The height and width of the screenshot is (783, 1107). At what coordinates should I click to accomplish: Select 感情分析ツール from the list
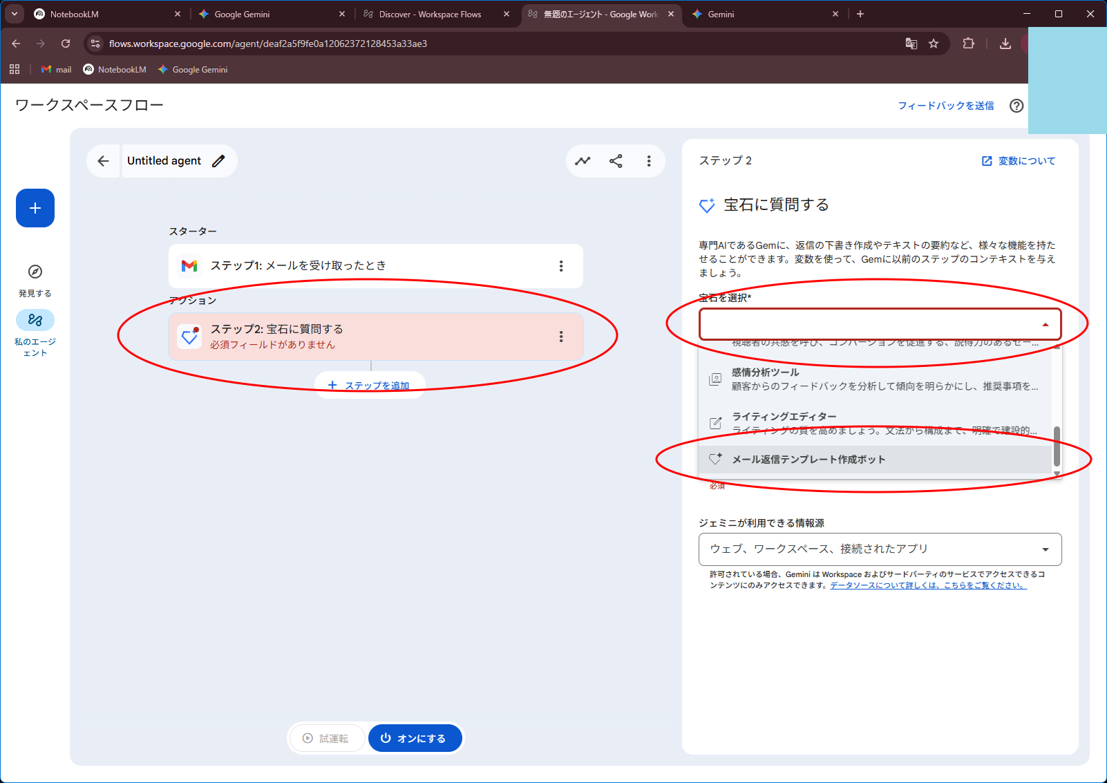765,372
